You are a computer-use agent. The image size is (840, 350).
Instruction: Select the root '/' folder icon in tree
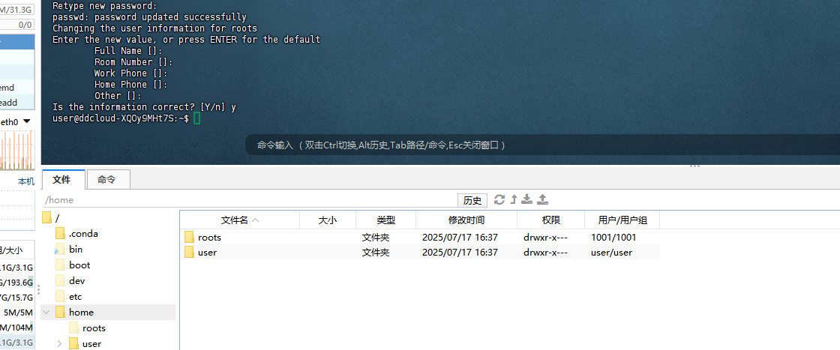tap(46, 218)
